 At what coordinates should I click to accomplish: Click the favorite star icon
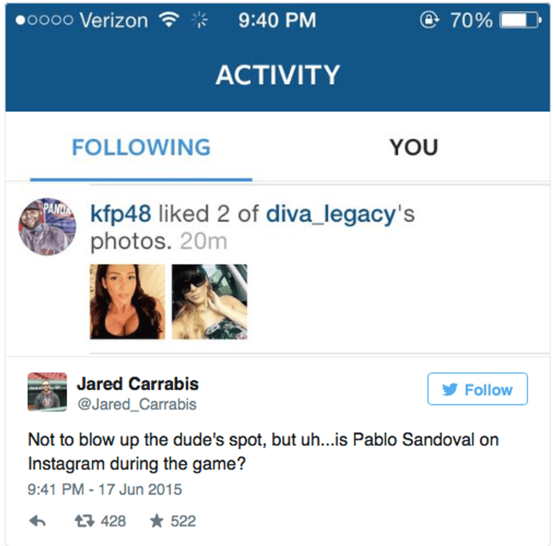coord(156,521)
